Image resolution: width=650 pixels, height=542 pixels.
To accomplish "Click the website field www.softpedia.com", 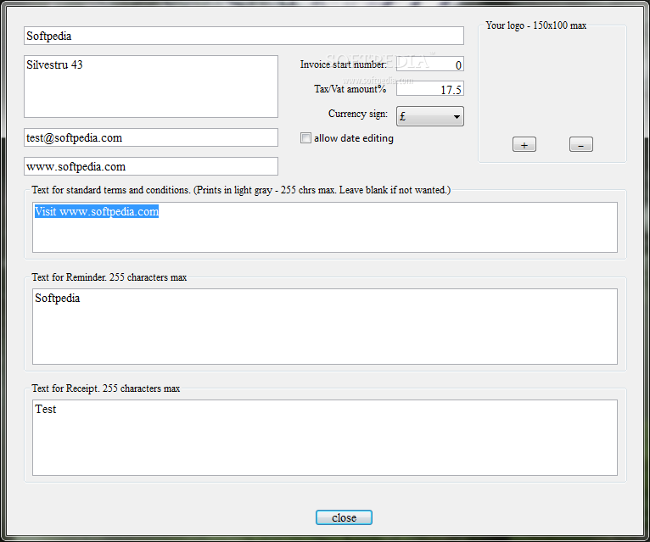I will pos(151,166).
